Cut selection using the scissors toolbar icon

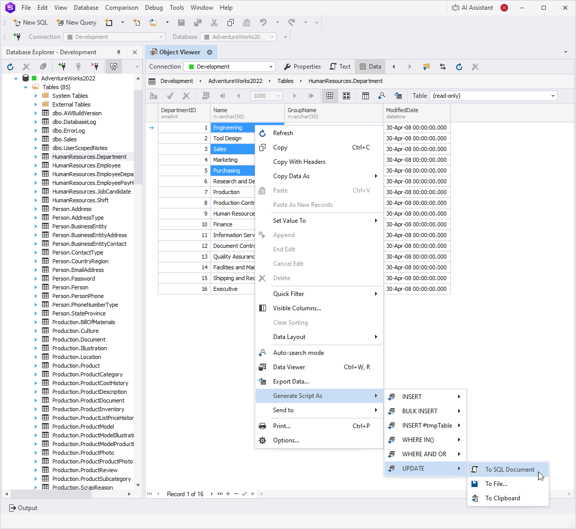pos(214,22)
